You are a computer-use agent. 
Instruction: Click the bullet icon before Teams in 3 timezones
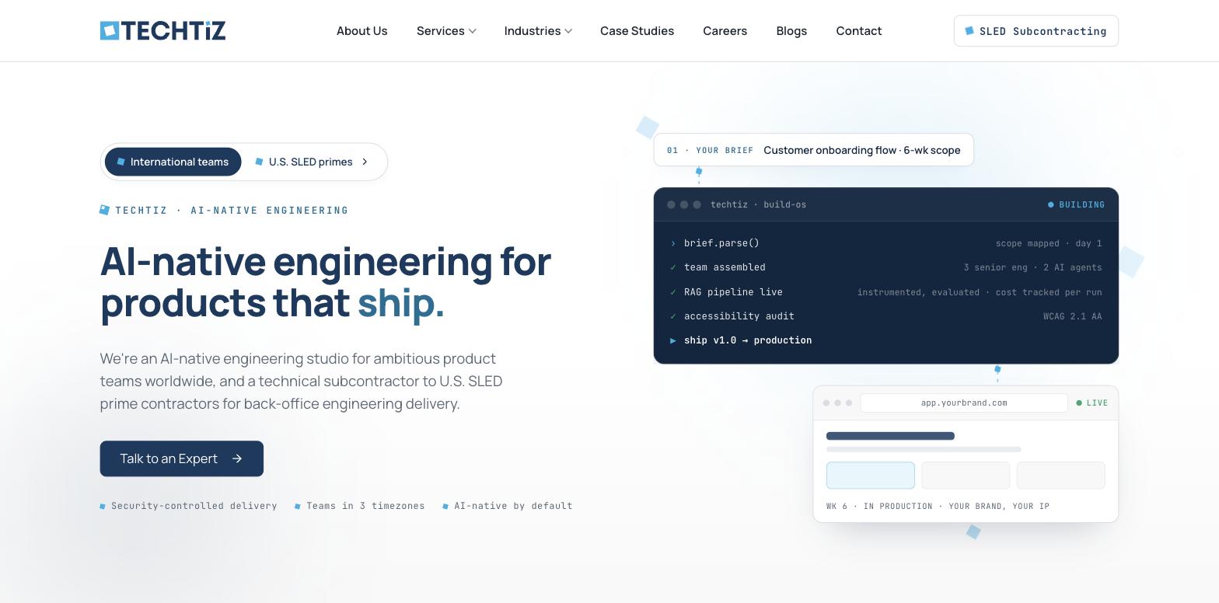pyautogui.click(x=298, y=507)
